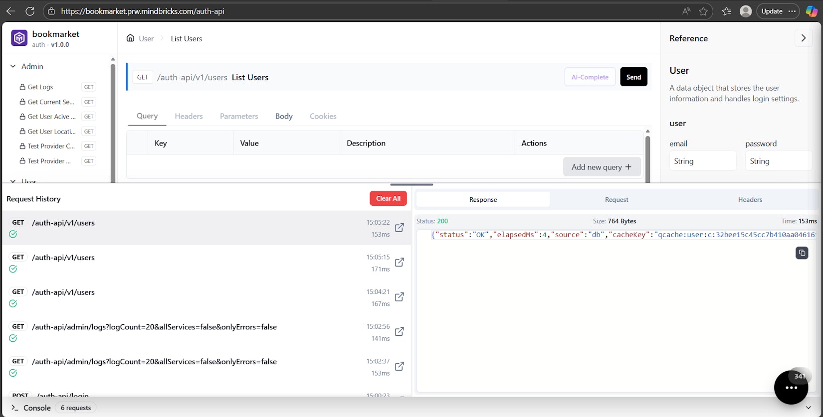Screen dimensions: 823x417
Task: Select the Body tab
Action: [x=284, y=116]
